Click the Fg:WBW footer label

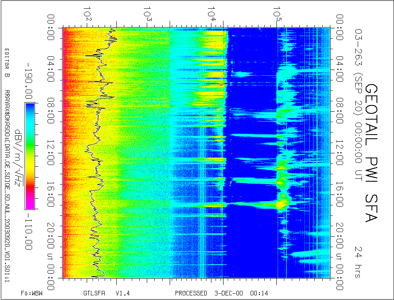(32, 293)
